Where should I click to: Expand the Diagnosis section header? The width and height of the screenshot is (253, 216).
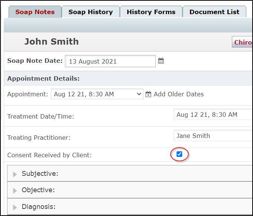[130, 207]
